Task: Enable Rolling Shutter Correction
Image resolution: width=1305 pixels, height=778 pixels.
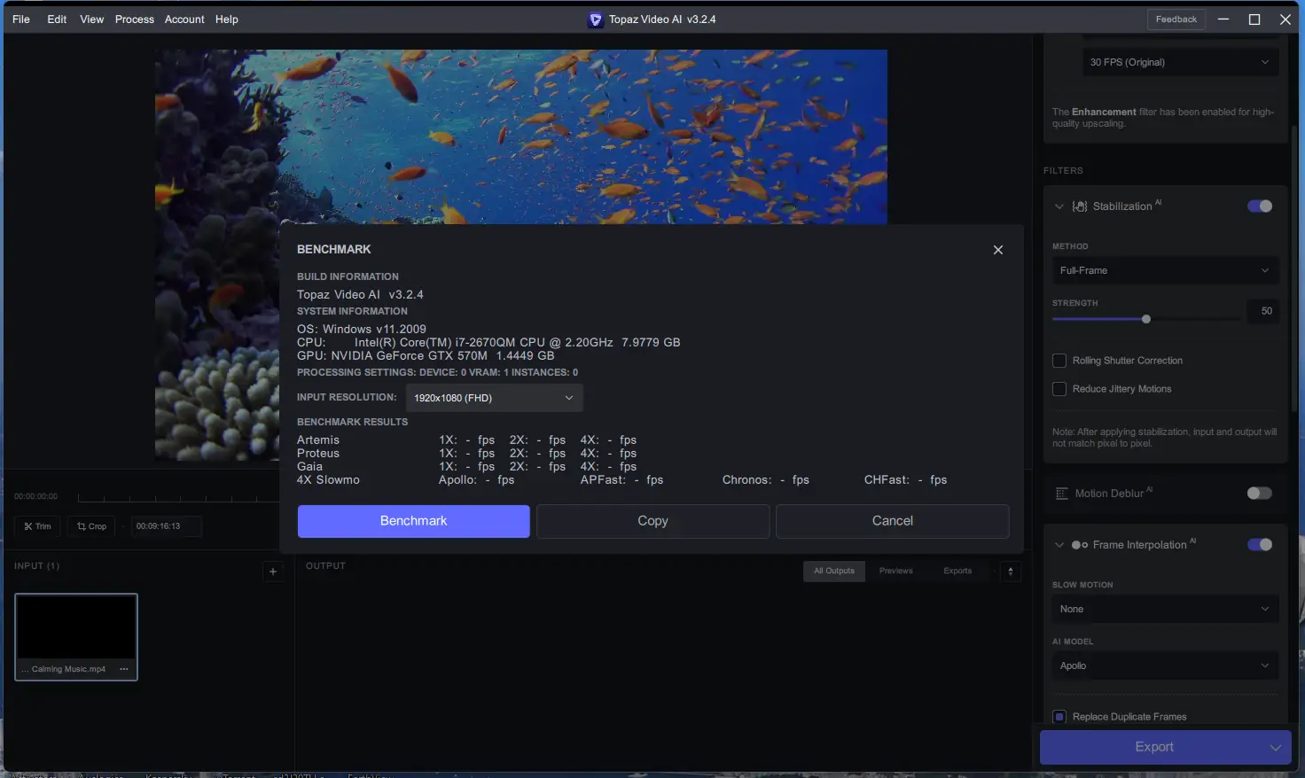Action: [1059, 360]
